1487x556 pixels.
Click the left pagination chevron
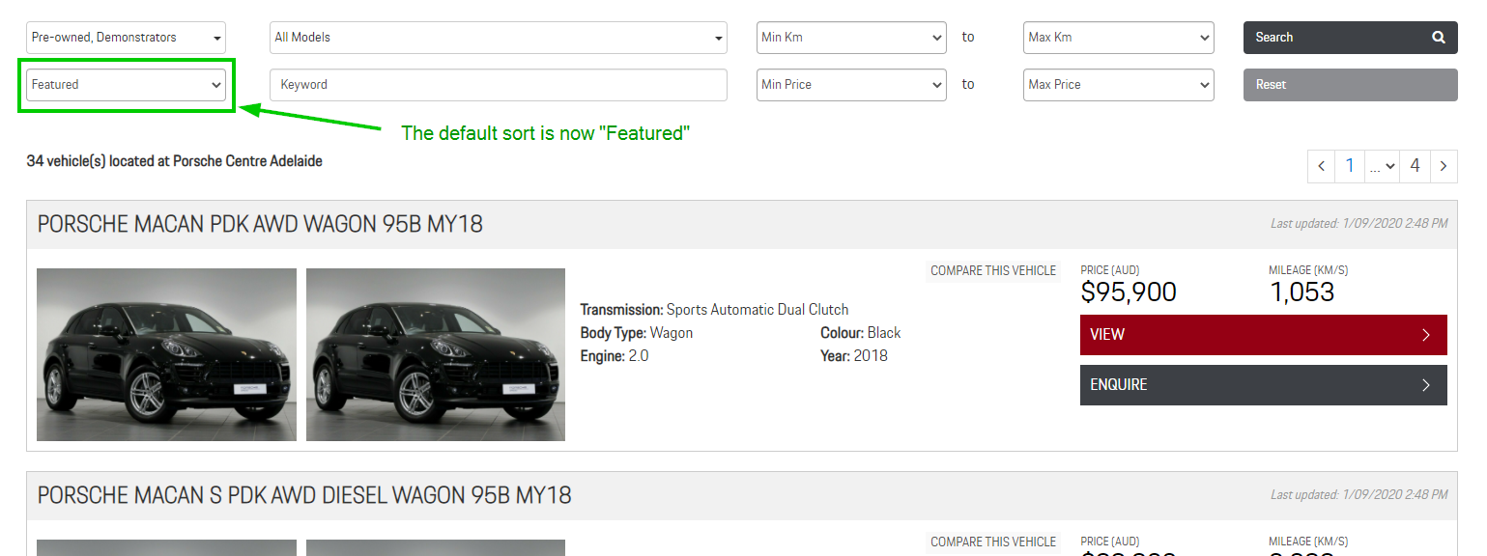1321,165
